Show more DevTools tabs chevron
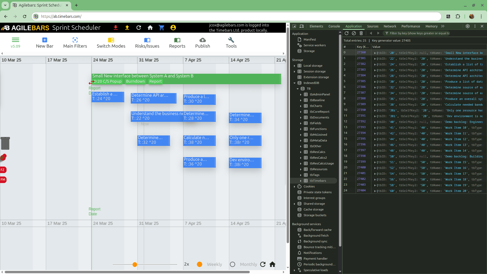487x274 pixels. 443,26
